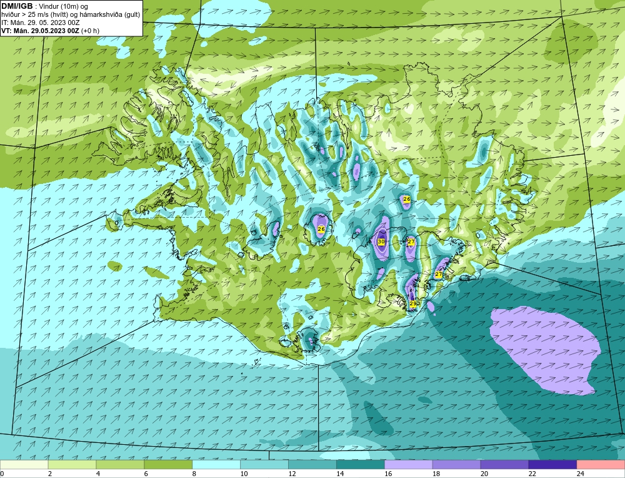Click the indigo 22–24 m/s legend swatch
The image size is (625, 478).
552,464
